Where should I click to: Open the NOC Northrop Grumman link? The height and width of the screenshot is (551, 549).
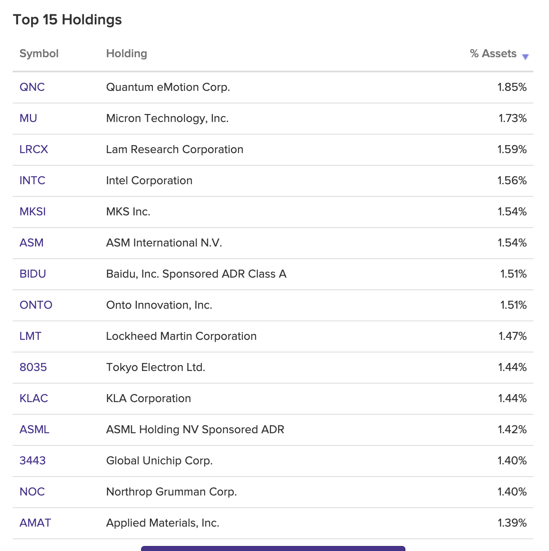click(x=32, y=492)
